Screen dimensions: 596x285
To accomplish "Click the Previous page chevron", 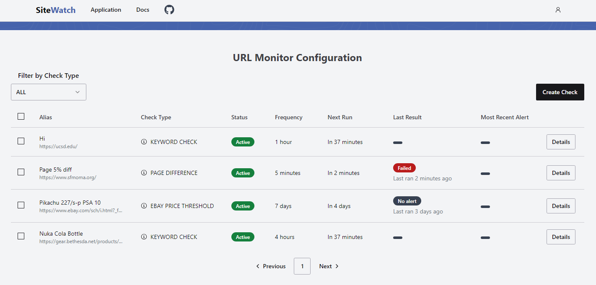I will [258, 266].
